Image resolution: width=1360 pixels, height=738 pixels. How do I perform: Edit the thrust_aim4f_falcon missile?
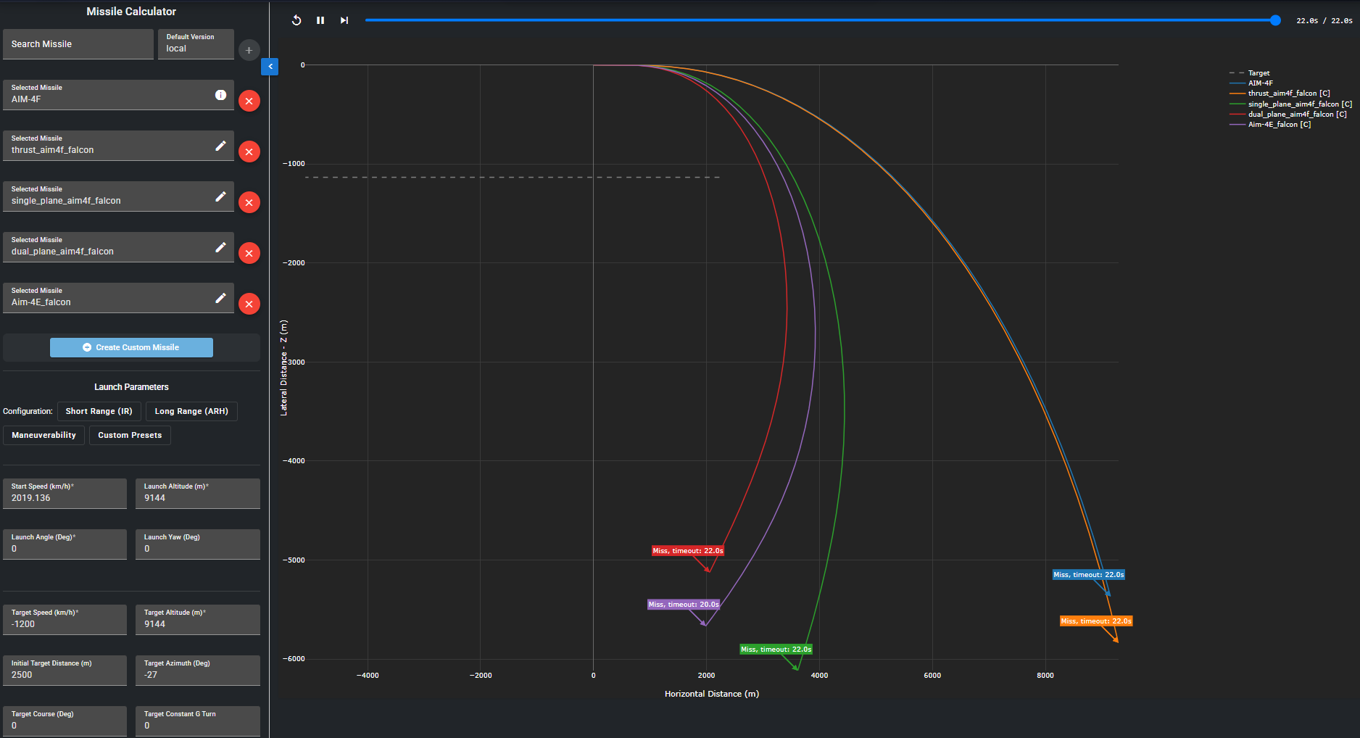coord(221,146)
